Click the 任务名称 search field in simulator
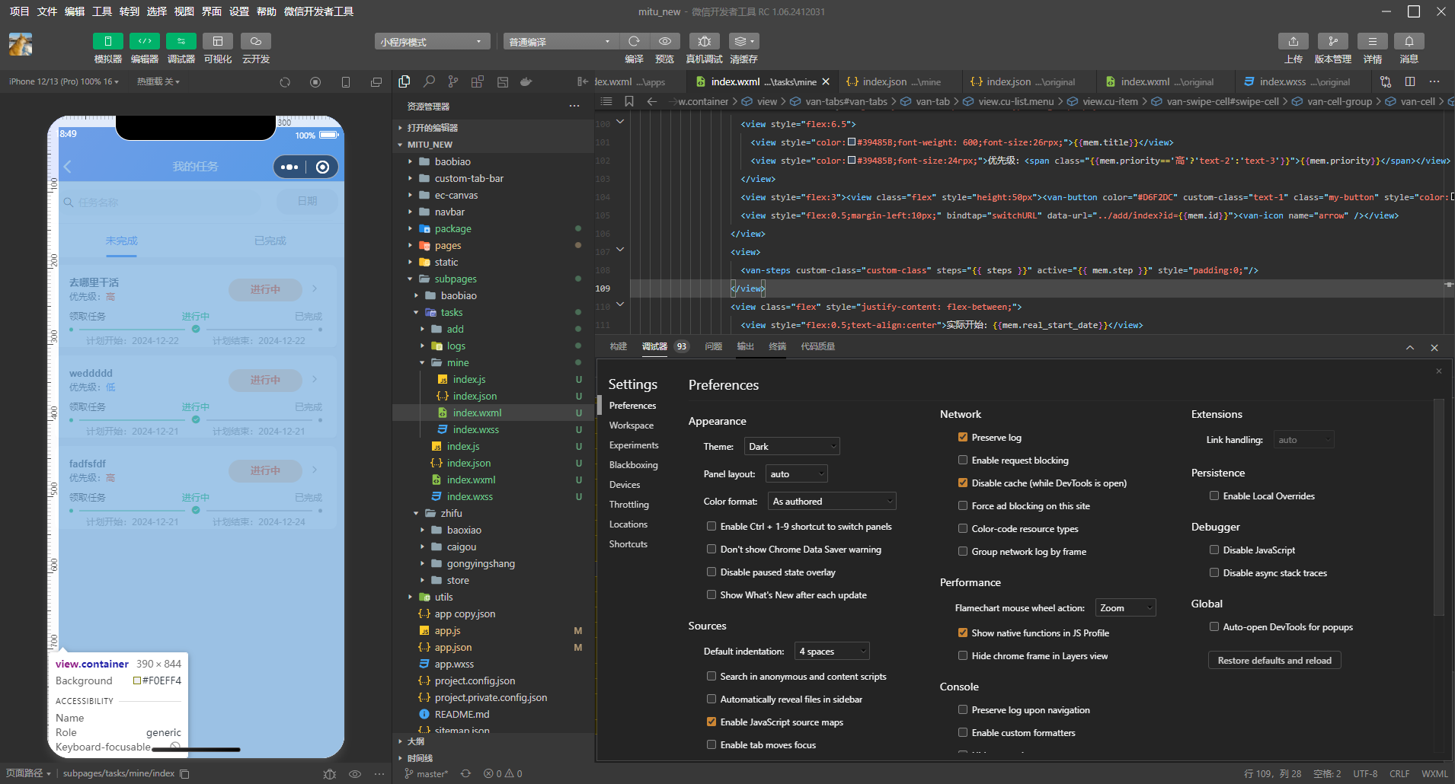Screen dimensions: 1455x784 pos(160,202)
